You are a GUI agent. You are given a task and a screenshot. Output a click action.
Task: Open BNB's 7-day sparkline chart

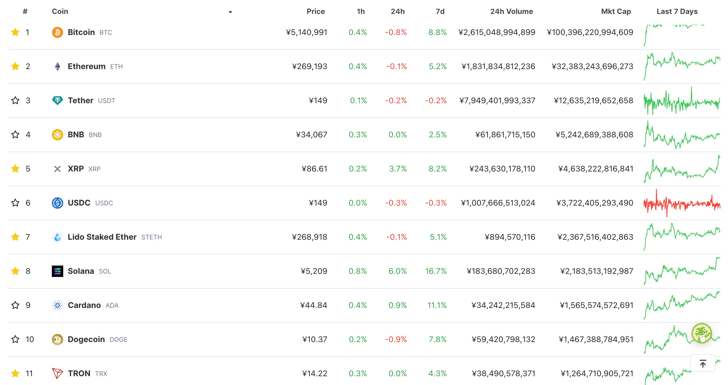coord(682,135)
